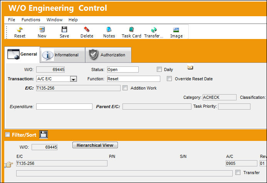Click the Task Priority field
The height and width of the screenshot is (183, 267).
coord(234,107)
